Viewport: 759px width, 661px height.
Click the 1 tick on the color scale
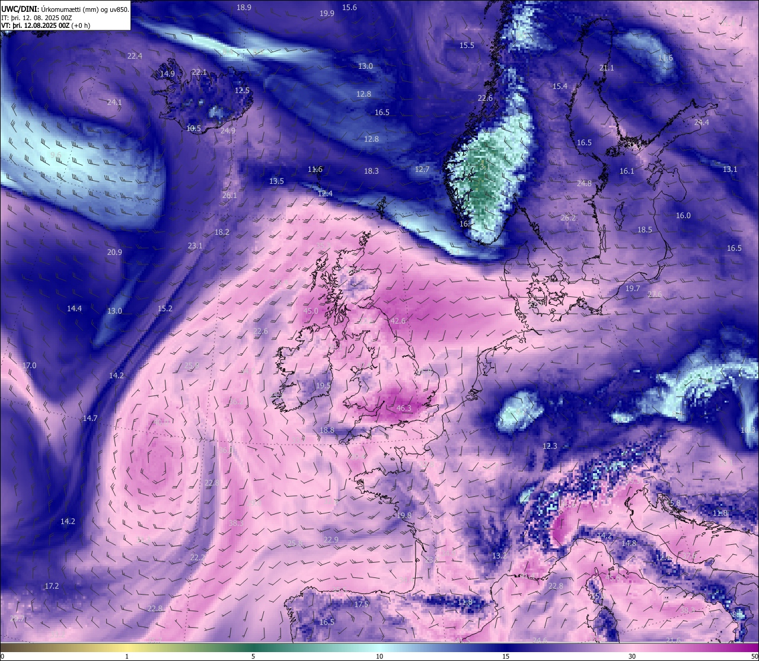pos(127,656)
